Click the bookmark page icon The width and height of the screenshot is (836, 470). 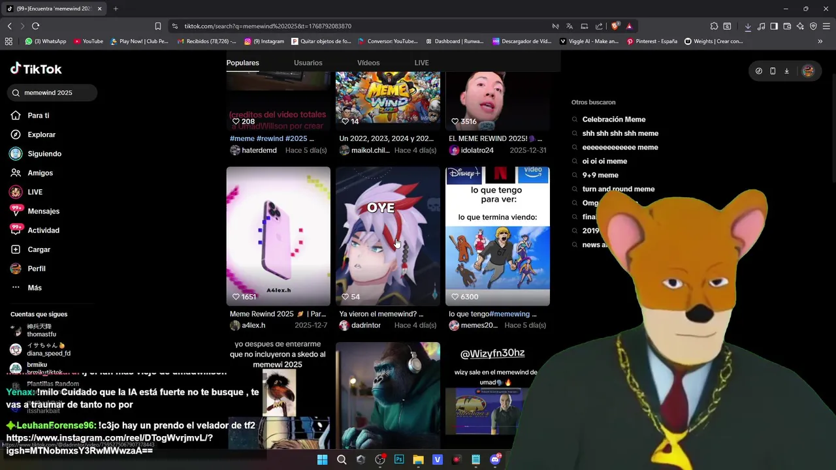pos(157,26)
